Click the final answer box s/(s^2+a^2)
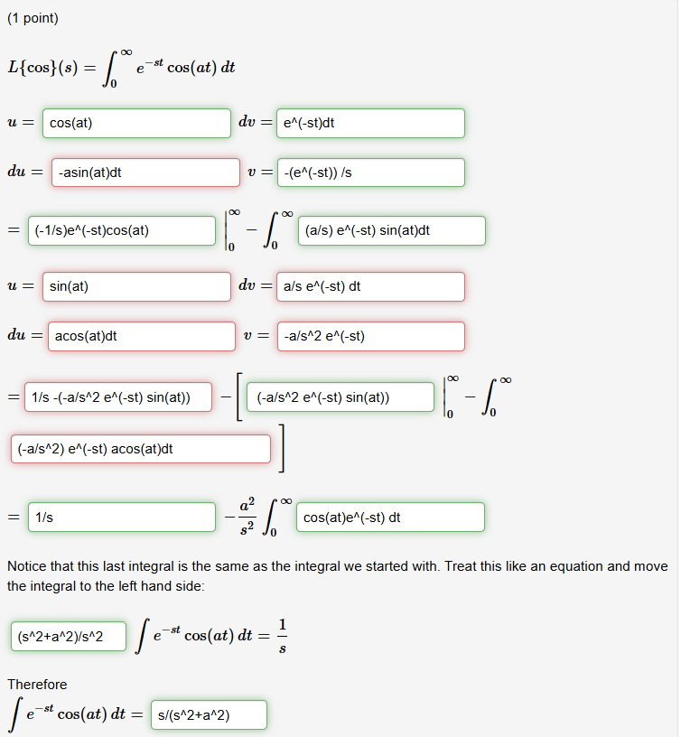The width and height of the screenshot is (681, 737). pos(209,714)
